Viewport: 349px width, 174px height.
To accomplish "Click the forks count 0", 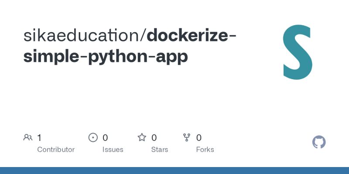I will [x=199, y=138].
